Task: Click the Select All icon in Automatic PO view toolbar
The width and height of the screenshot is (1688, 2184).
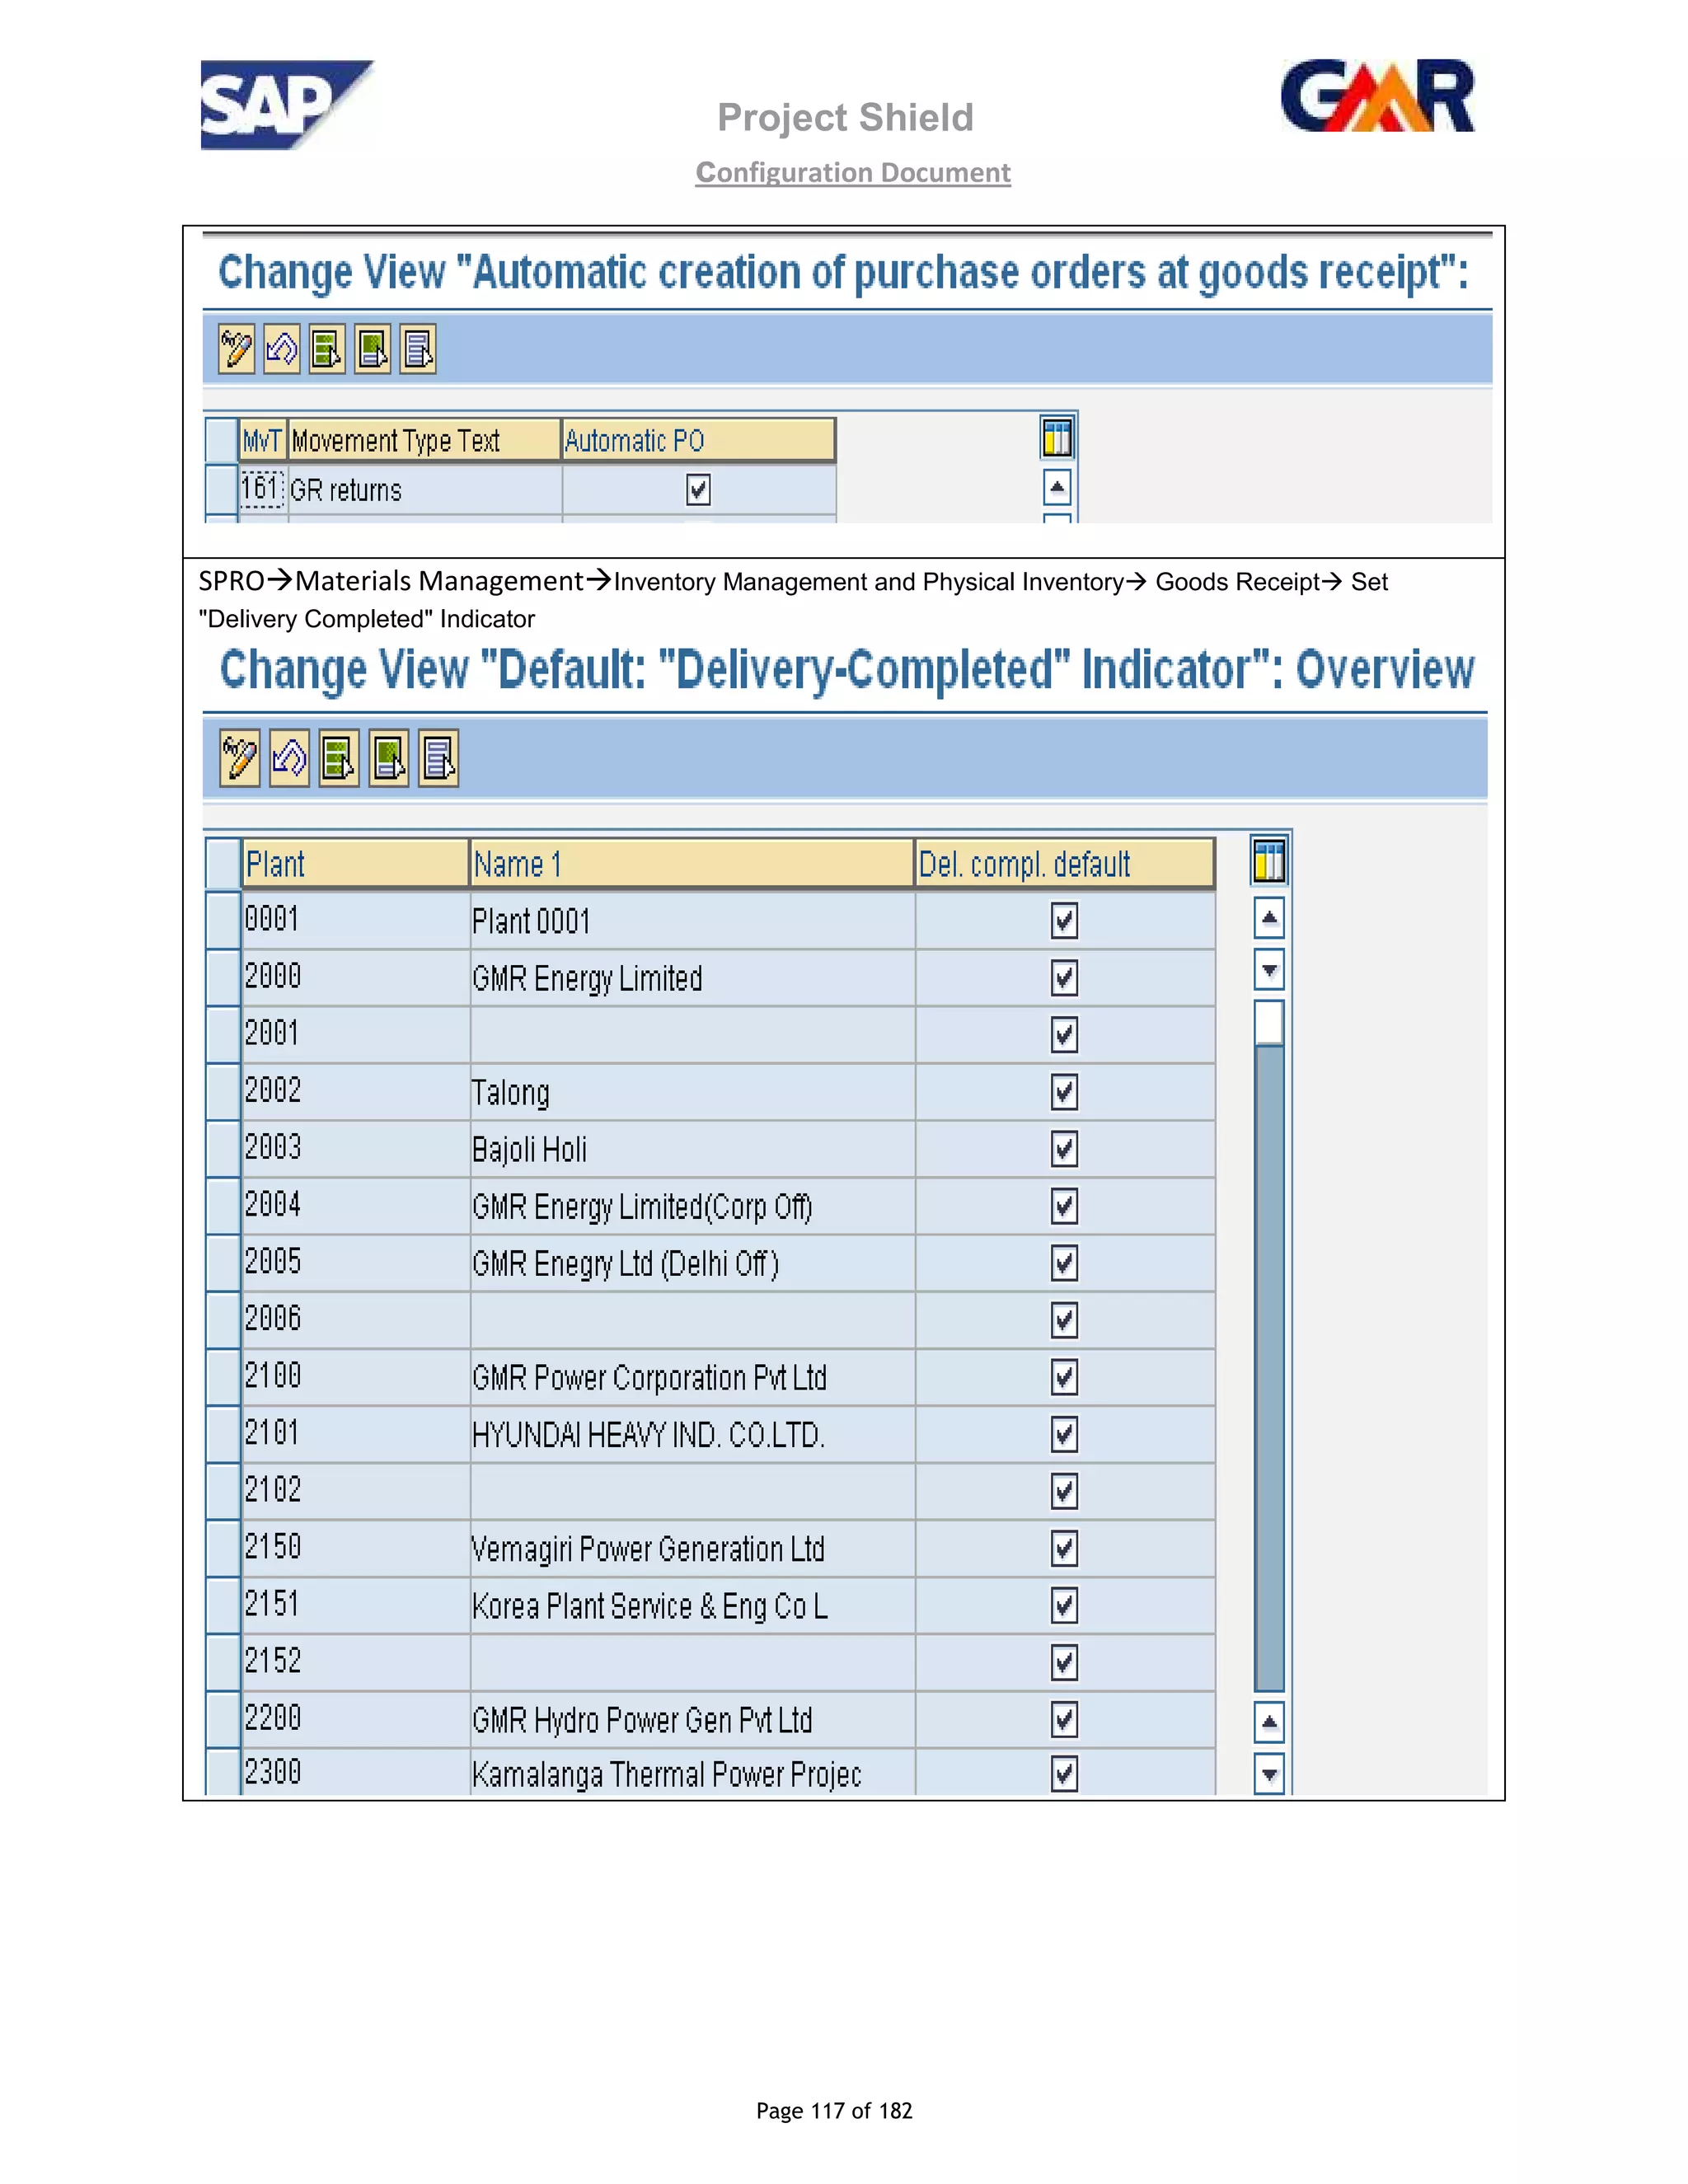Action: click(x=327, y=349)
